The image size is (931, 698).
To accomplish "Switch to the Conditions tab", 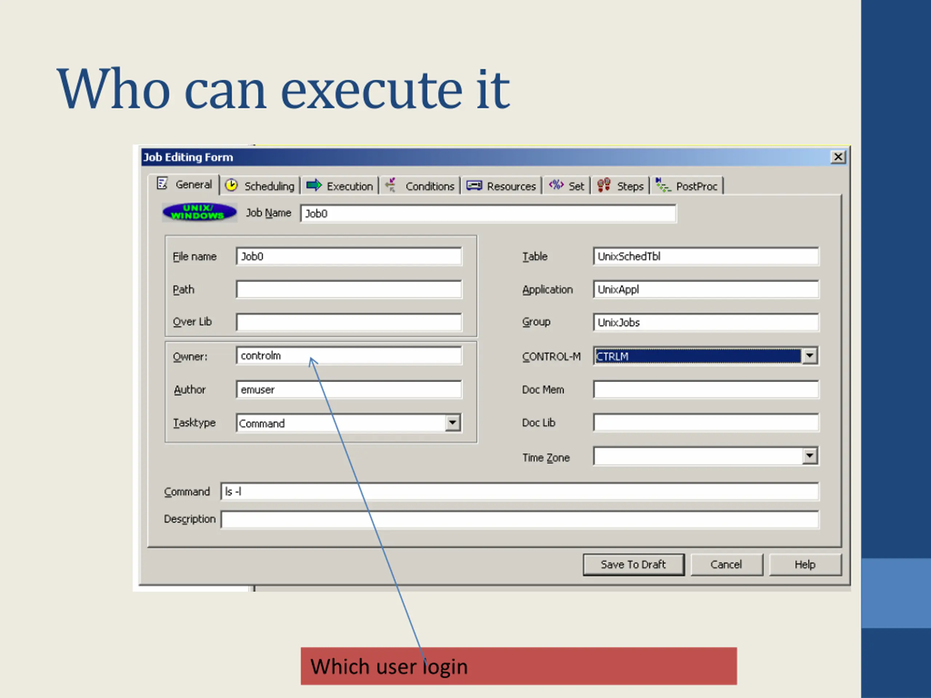I will click(x=420, y=185).
